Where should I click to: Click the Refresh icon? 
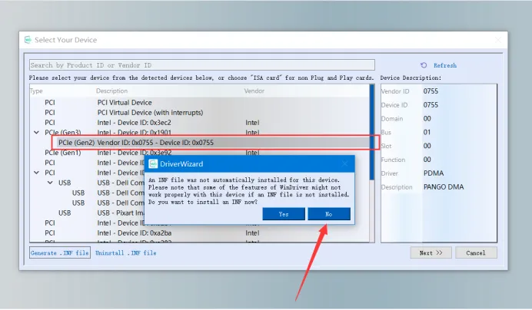pos(424,65)
